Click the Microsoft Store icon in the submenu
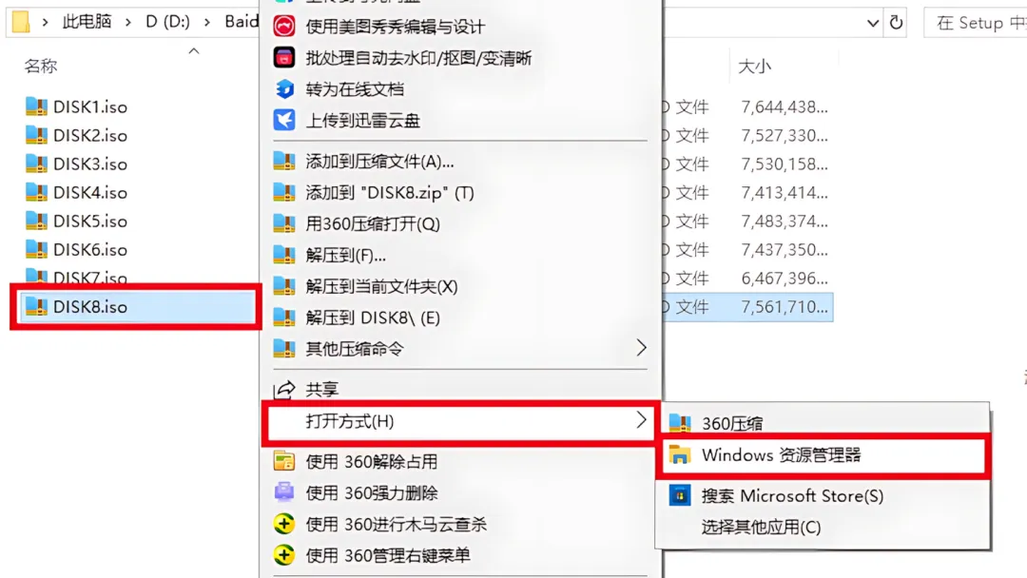 679,495
